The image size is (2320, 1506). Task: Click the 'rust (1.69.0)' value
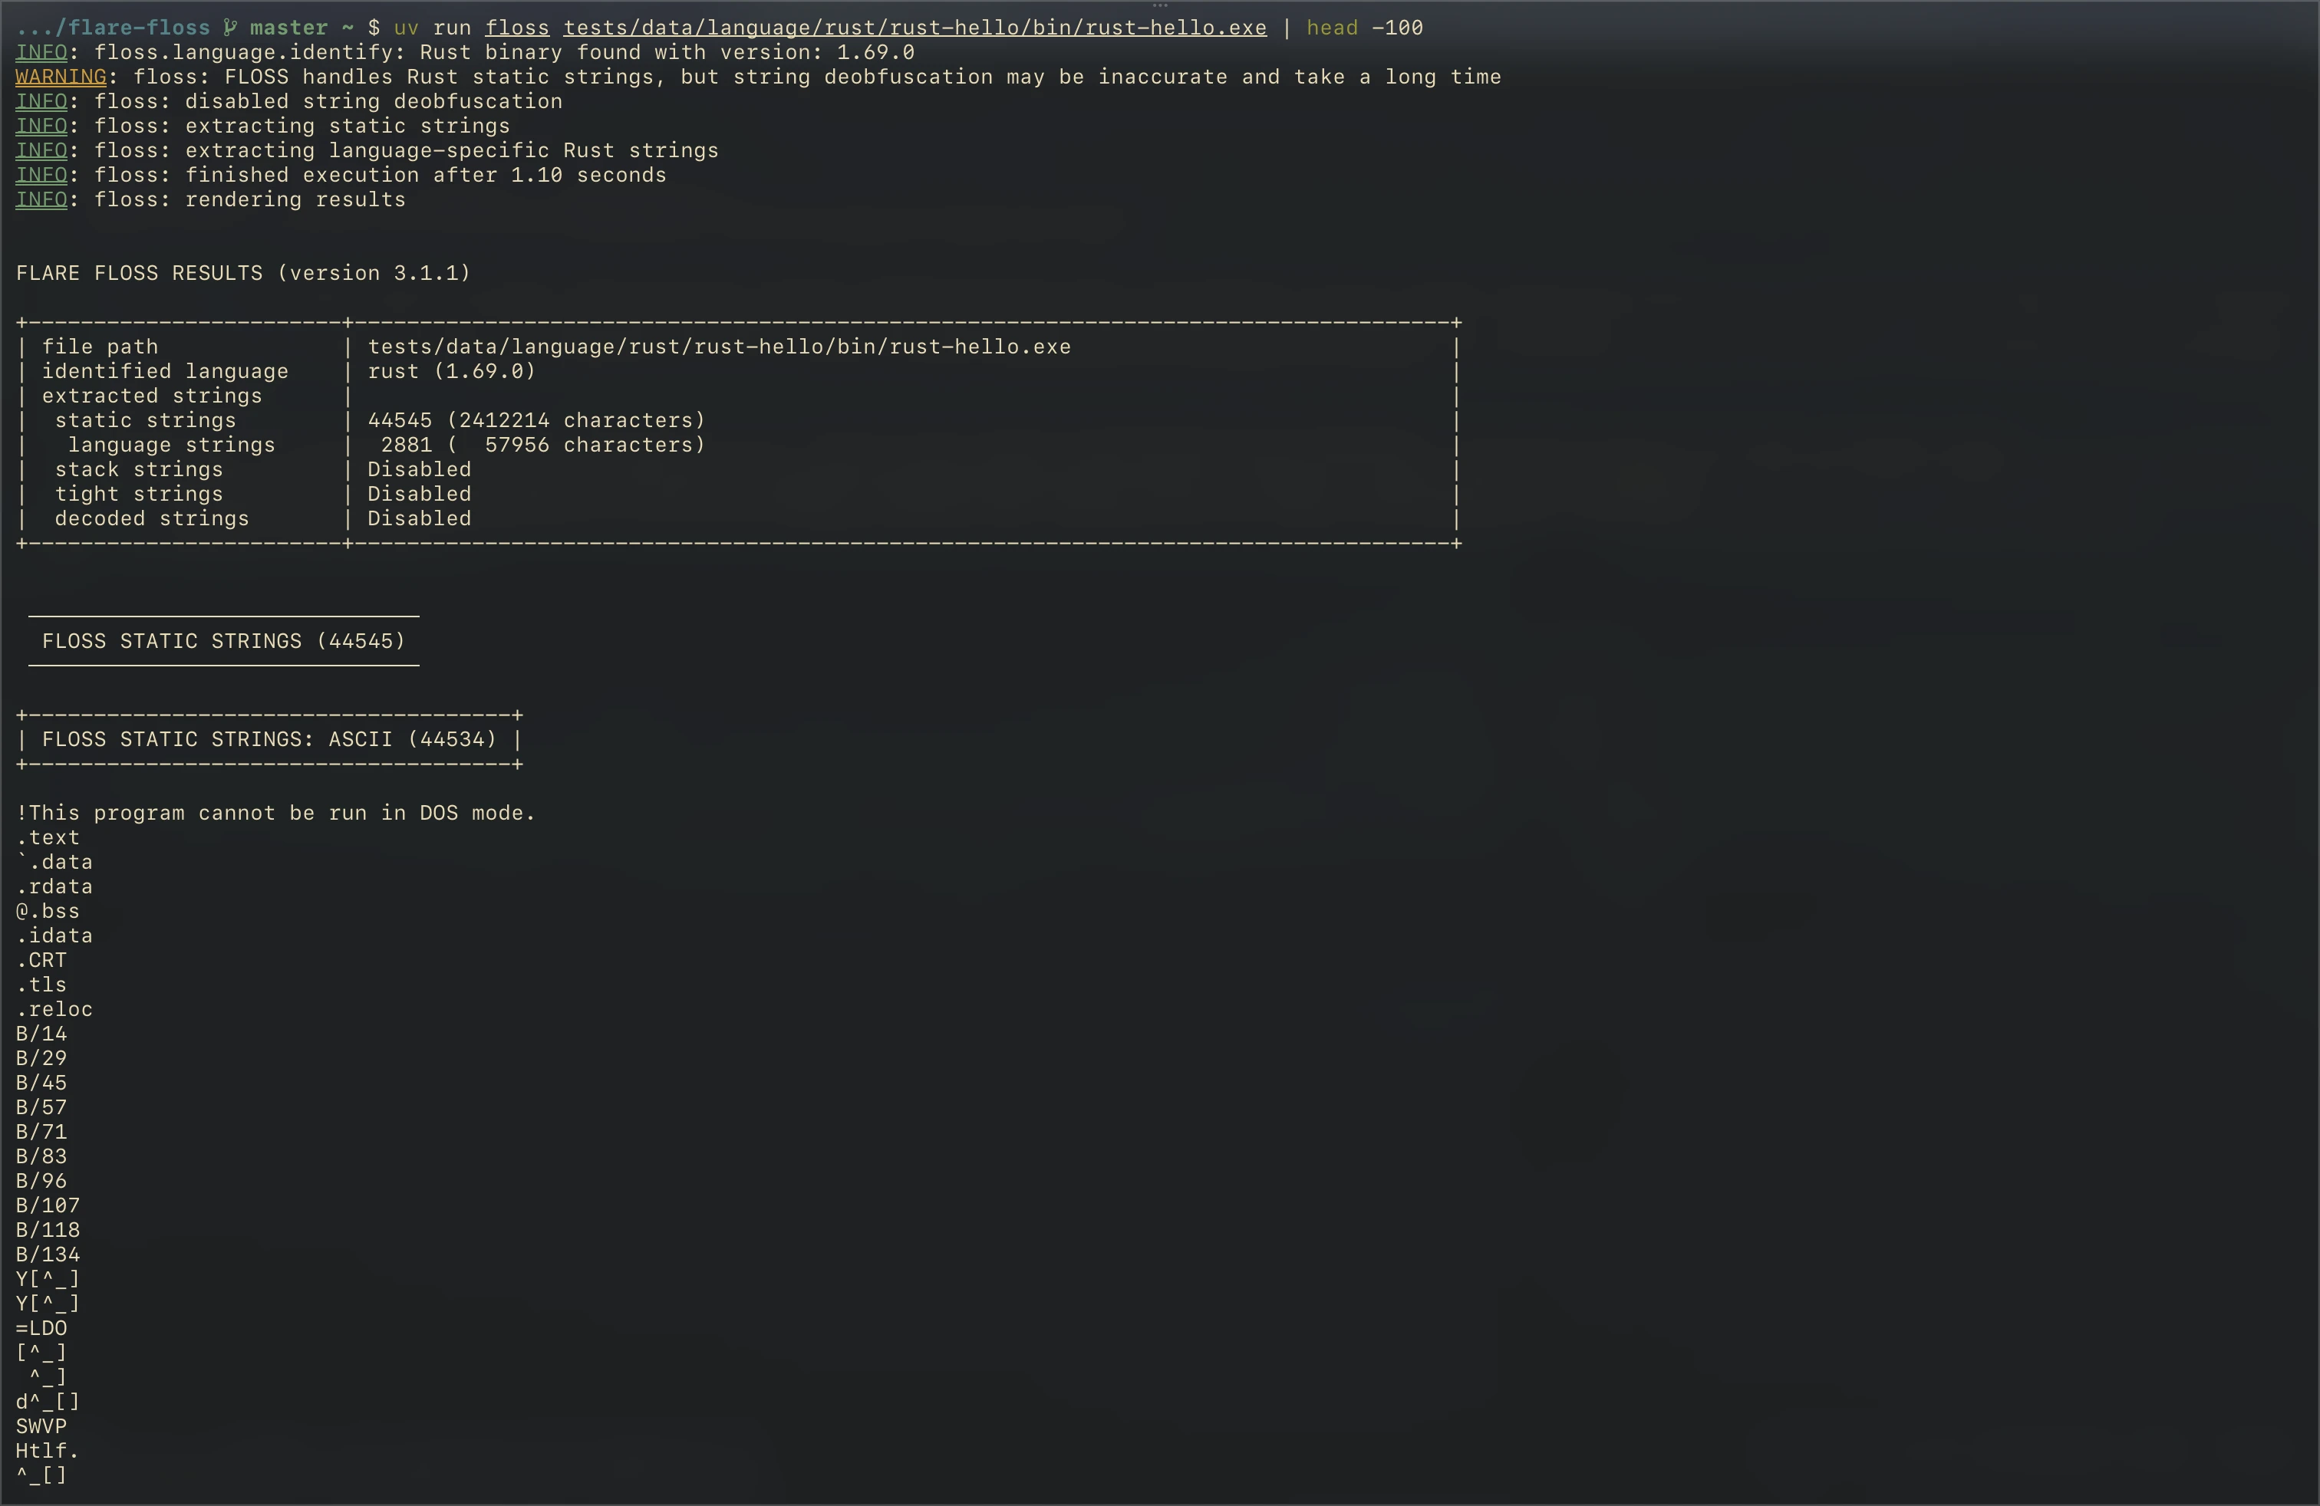(451, 371)
